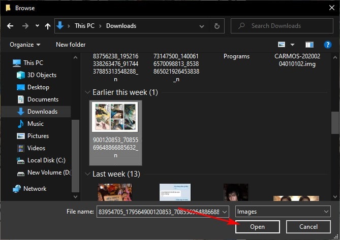Close the Browse dialog

(332, 8)
